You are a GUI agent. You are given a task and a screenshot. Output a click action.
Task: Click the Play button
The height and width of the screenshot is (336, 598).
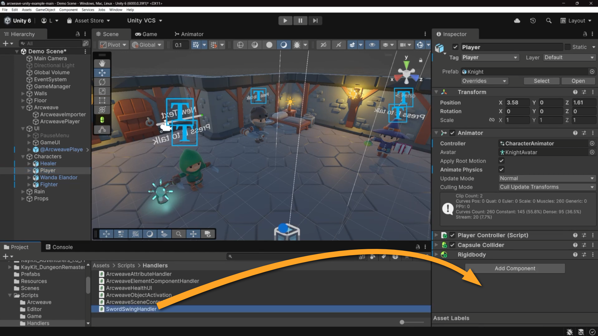click(x=285, y=21)
